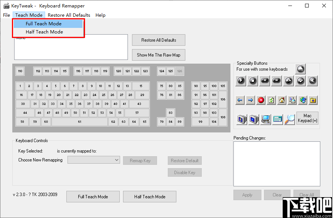Click the Mail specialty button
Image resolution: width=333 pixels, height=218 pixels.
(x=292, y=100)
